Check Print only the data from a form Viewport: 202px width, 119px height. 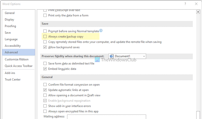pyautogui.click(x=45, y=15)
